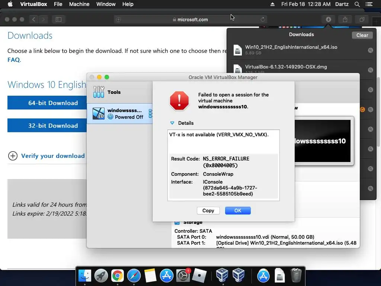
Task: Select the Tools entry in VirtualBox Manager
Action: (x=119, y=92)
